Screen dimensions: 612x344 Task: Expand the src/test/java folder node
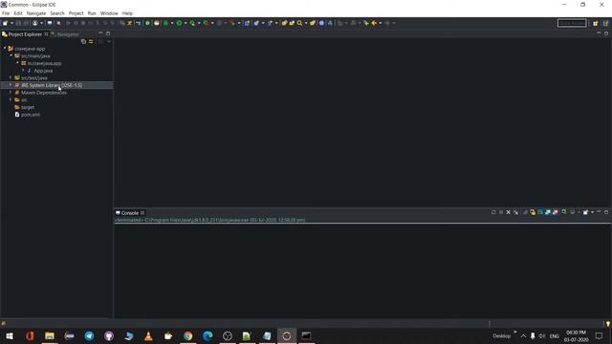click(x=11, y=77)
